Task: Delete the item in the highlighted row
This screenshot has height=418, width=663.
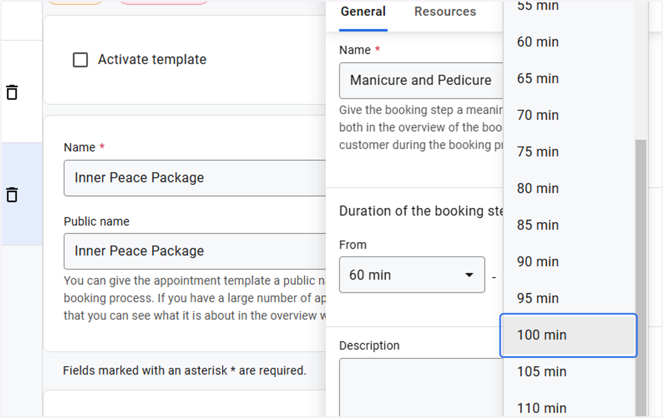Action: coord(12,194)
